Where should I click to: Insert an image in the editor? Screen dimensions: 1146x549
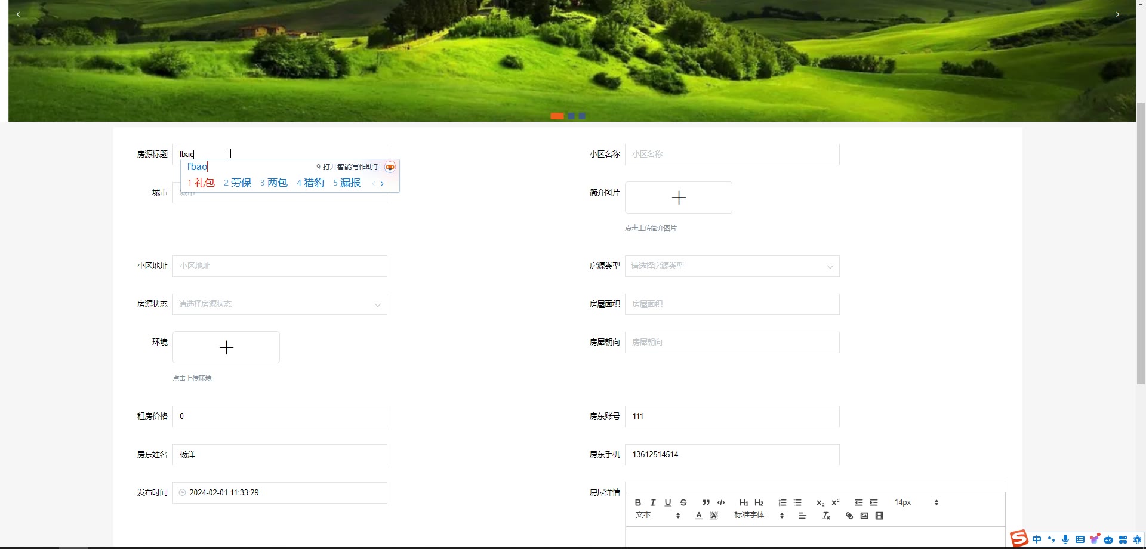864,516
